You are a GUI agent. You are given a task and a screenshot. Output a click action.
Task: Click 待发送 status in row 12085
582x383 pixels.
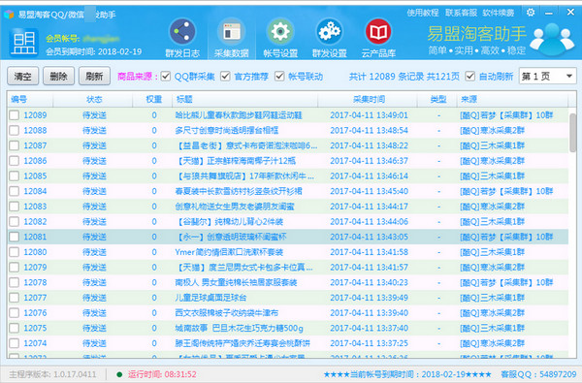click(94, 176)
